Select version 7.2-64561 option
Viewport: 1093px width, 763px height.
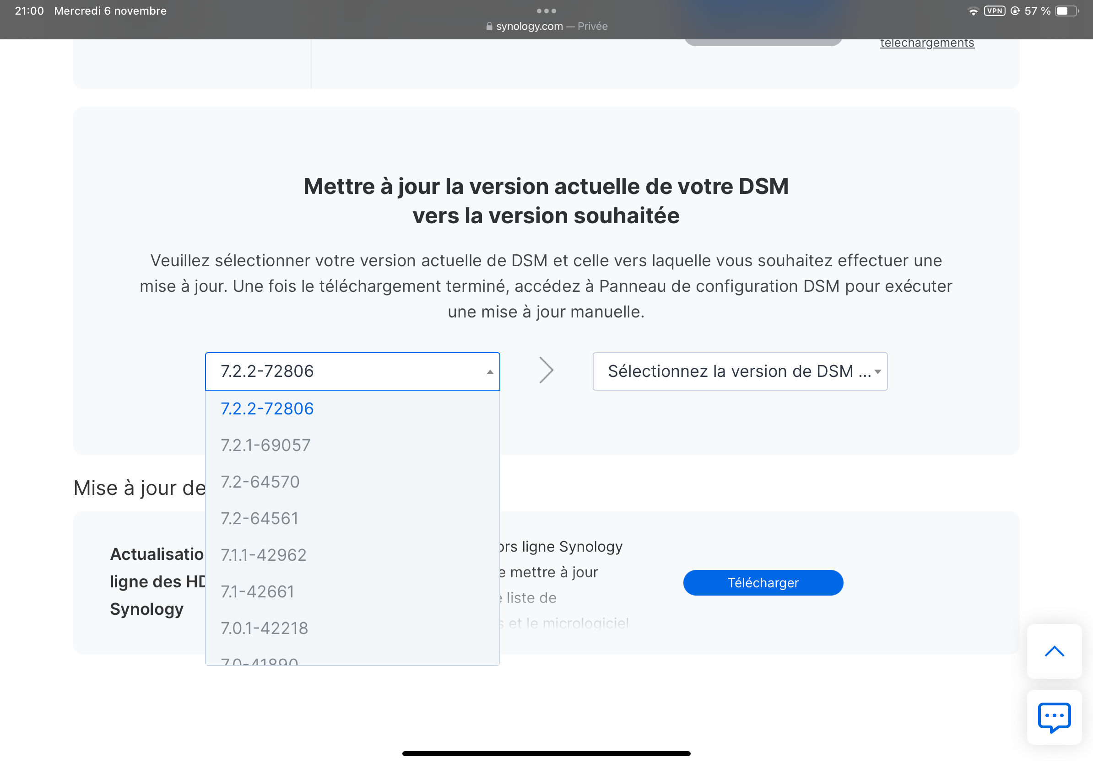(x=260, y=518)
